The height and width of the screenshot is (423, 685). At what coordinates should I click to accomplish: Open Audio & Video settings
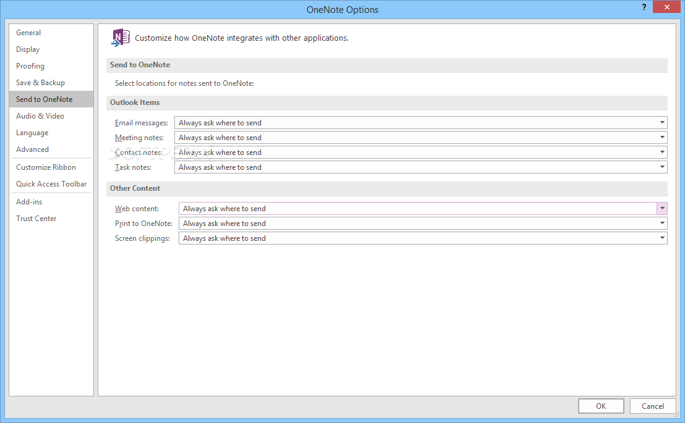pos(51,115)
